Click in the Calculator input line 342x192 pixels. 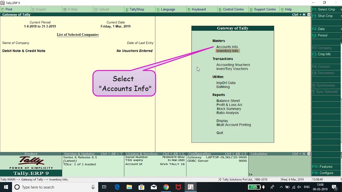click(279, 174)
